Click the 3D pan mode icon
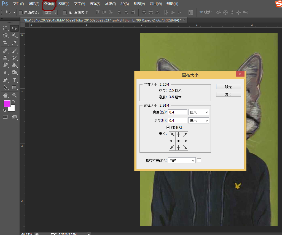The image size is (282, 235). (x=232, y=12)
